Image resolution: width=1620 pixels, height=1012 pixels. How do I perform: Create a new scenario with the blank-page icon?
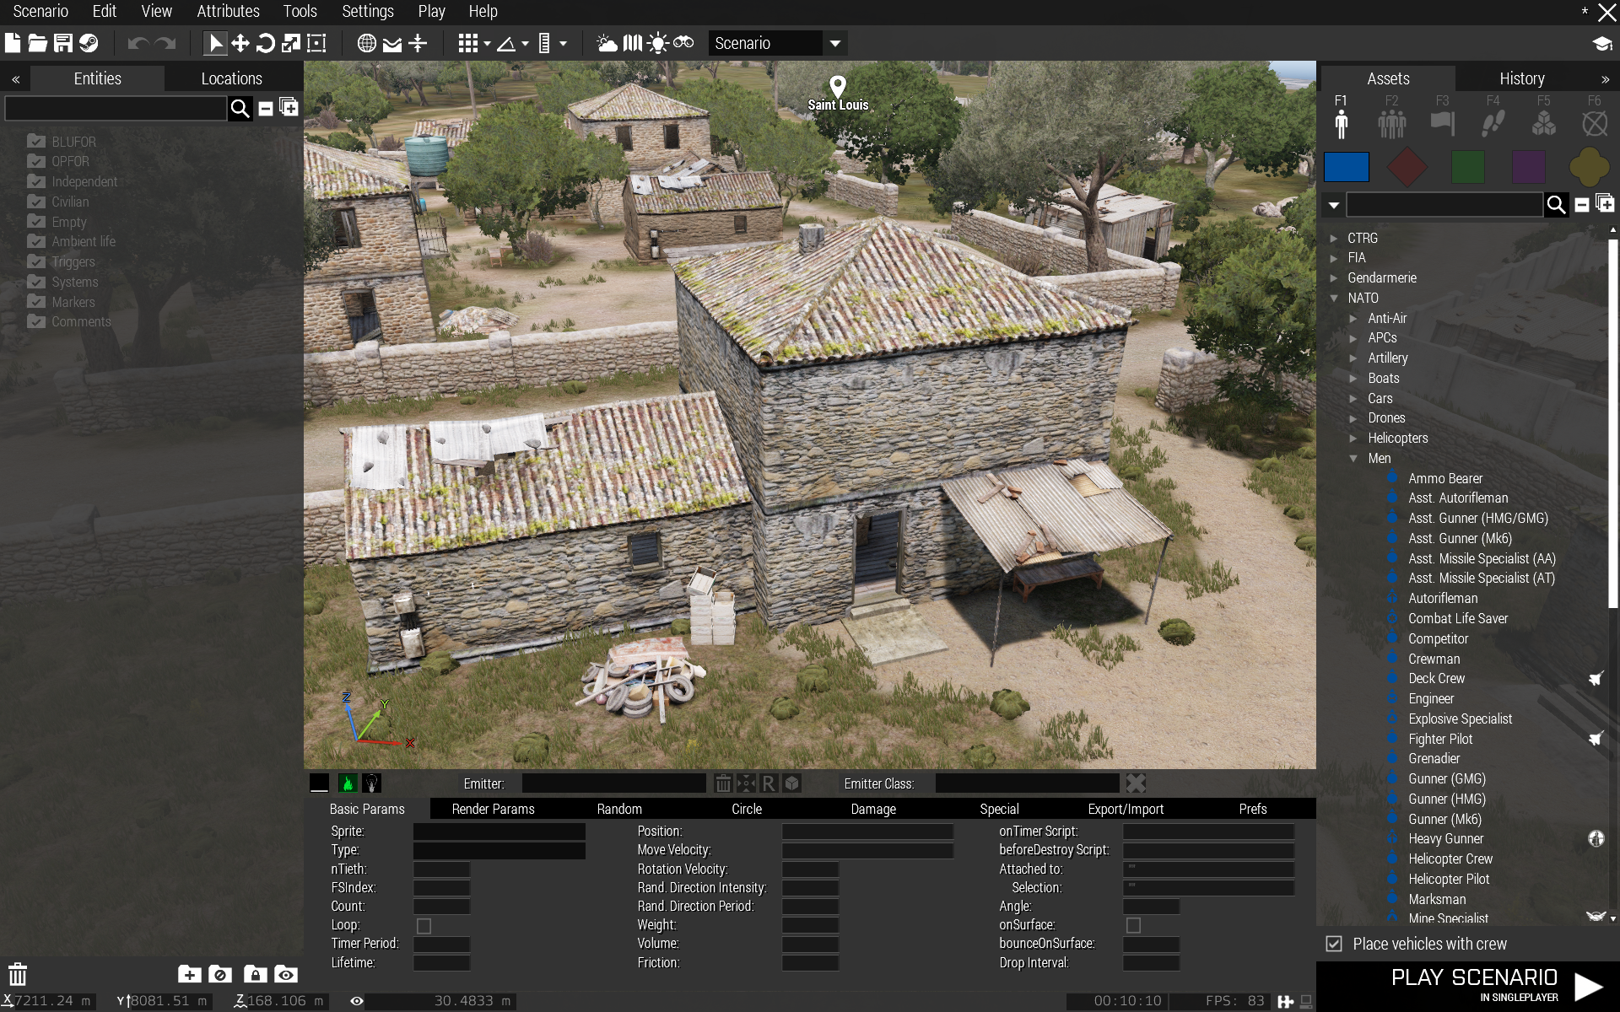click(13, 43)
